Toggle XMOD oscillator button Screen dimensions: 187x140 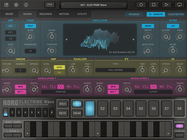[x=148, y=26]
